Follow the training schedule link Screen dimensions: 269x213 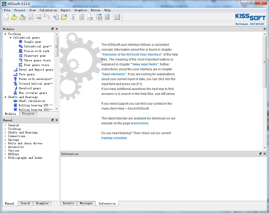point(114,138)
